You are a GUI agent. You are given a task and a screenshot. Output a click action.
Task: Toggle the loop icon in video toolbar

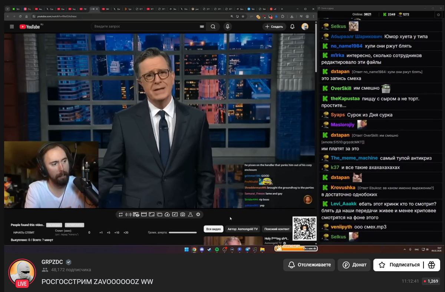click(121, 214)
